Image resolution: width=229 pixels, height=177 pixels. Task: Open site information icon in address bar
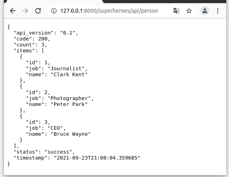(54, 11)
